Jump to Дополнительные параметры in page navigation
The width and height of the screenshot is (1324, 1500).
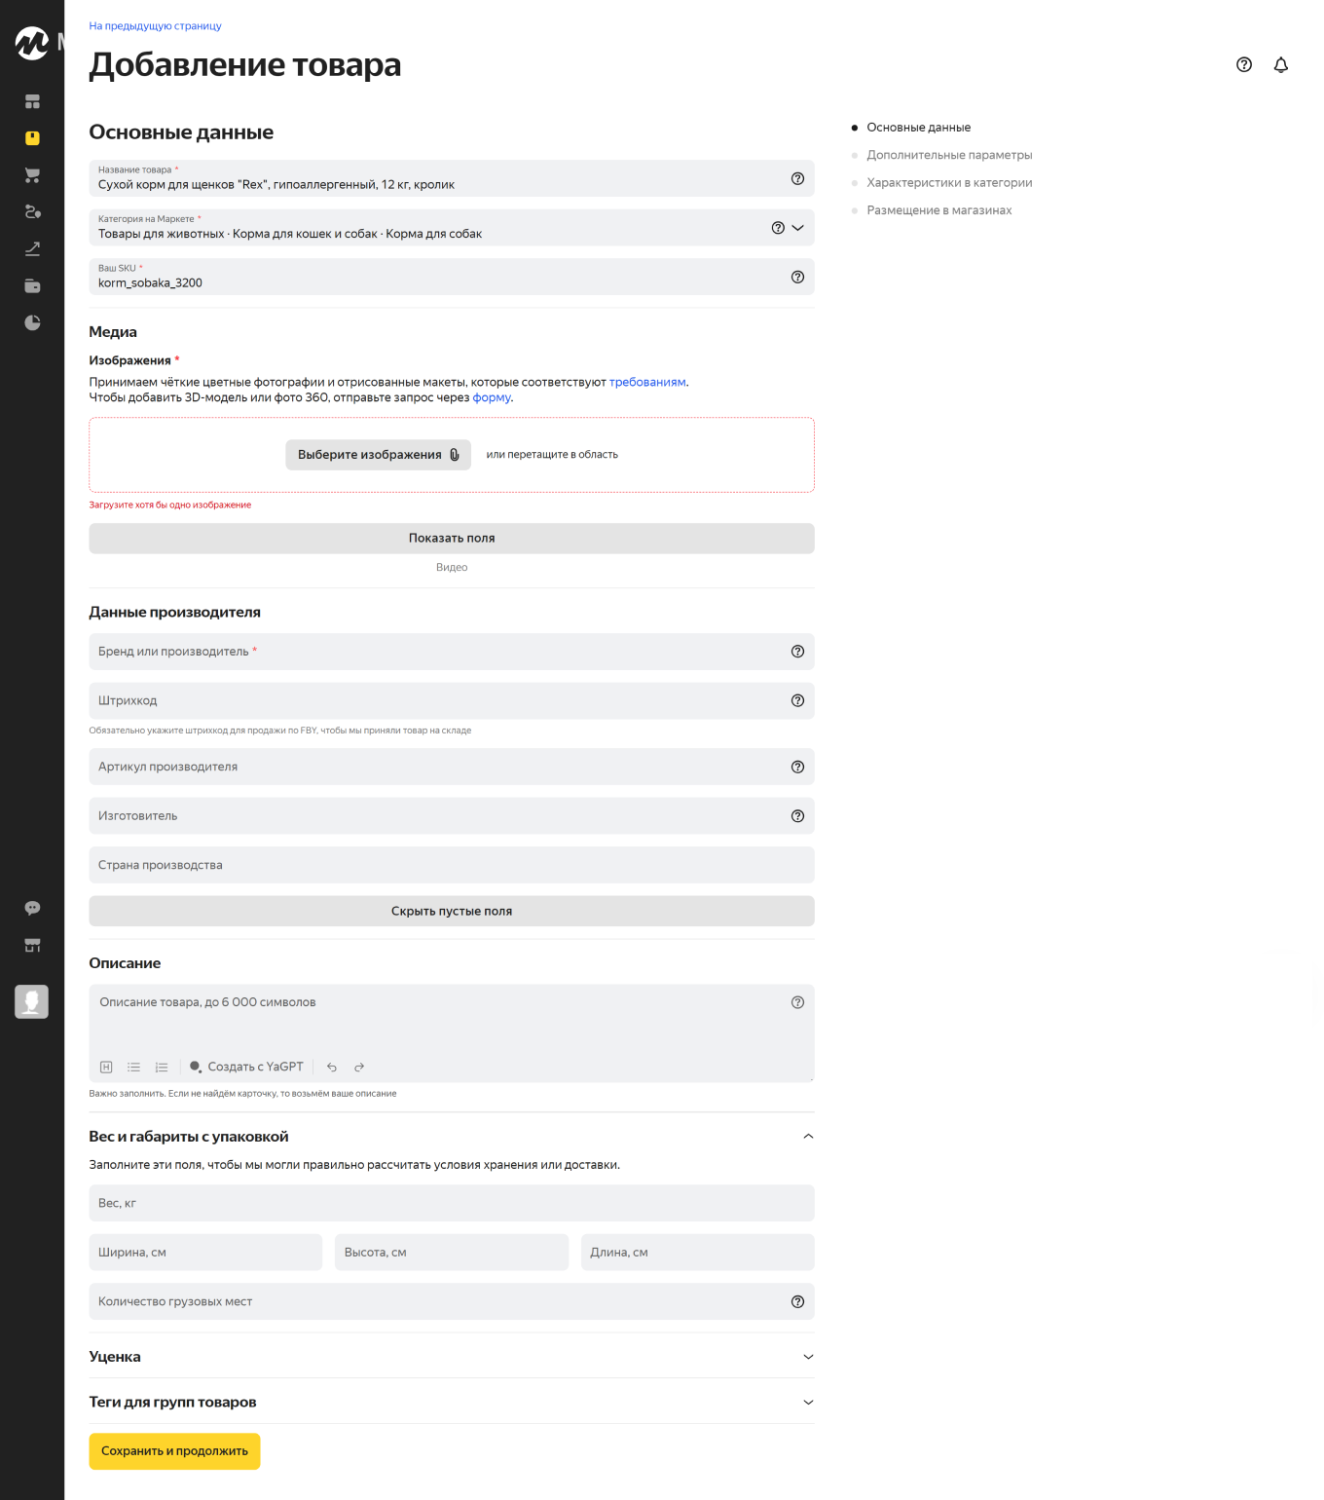pyautogui.click(x=948, y=155)
